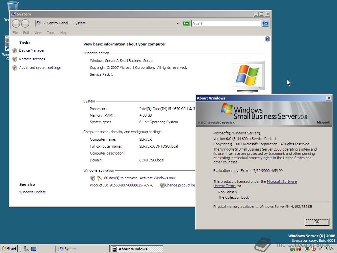The height and width of the screenshot is (253, 337).
Task: Open Device Manager from the Tasks list
Action: [x=32, y=50]
